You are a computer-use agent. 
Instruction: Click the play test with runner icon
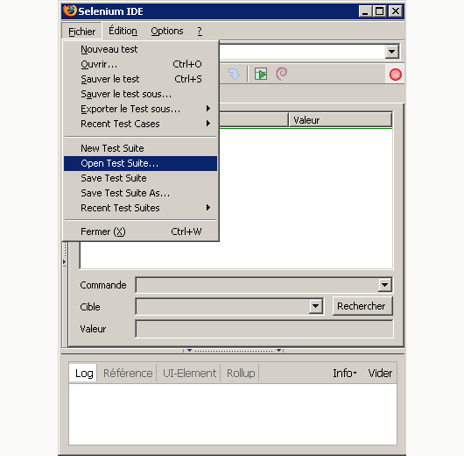pyautogui.click(x=261, y=74)
